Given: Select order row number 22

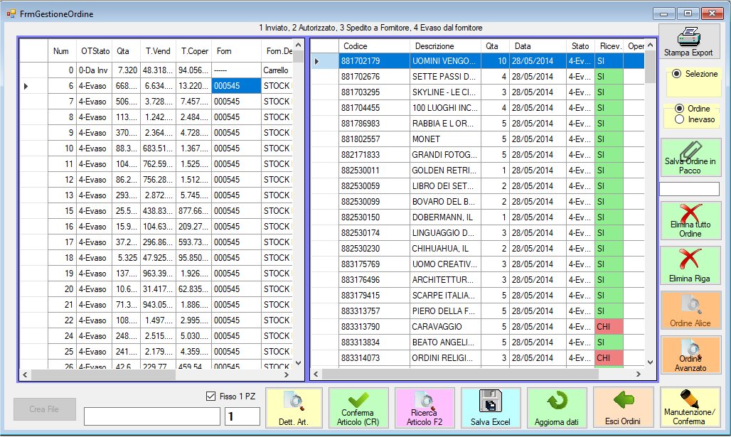Looking at the screenshot, I should point(156,320).
